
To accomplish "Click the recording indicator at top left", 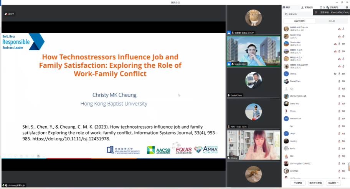I will (10, 14).
